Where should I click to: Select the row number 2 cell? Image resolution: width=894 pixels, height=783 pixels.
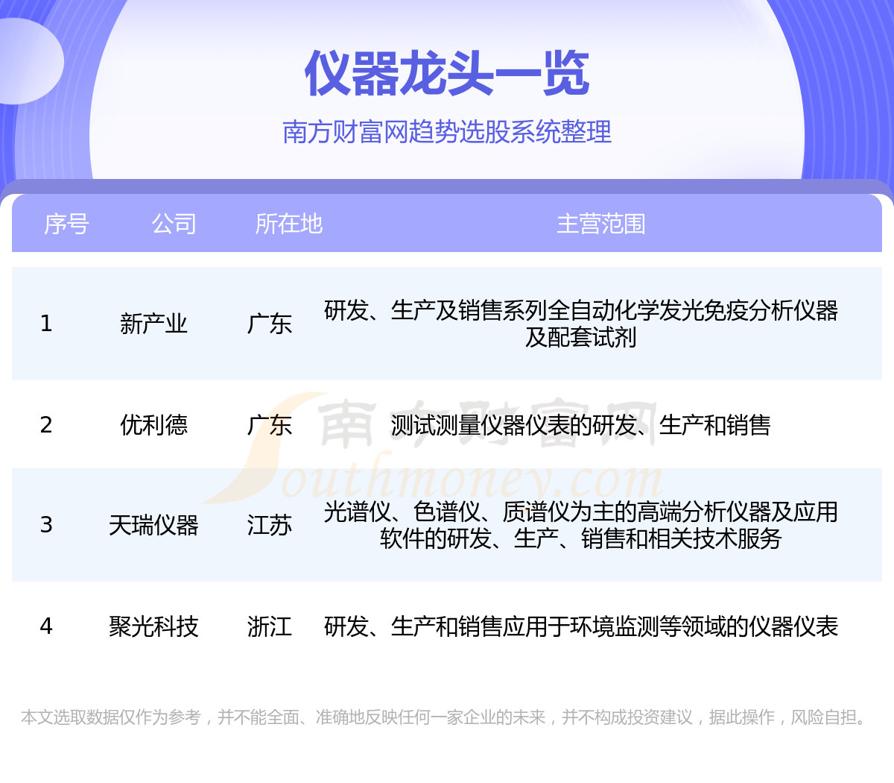click(x=46, y=425)
